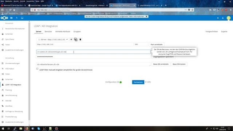The height and width of the screenshot is (131, 233).
Task: Go to the Firefox home page icon
Action: [x=14, y=10]
